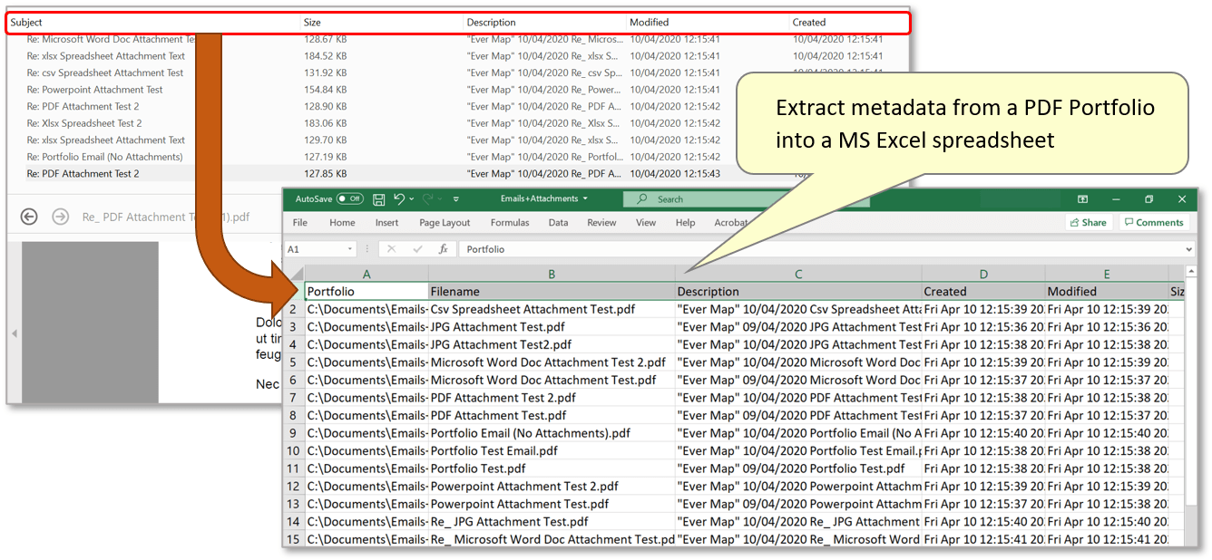Click the Ribbon Display Options icon
1212x560 pixels.
tap(1083, 199)
